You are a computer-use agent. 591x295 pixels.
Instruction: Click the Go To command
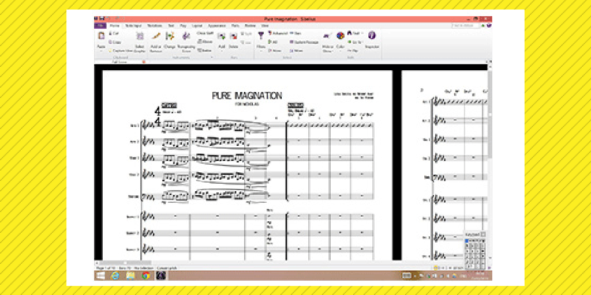click(355, 41)
